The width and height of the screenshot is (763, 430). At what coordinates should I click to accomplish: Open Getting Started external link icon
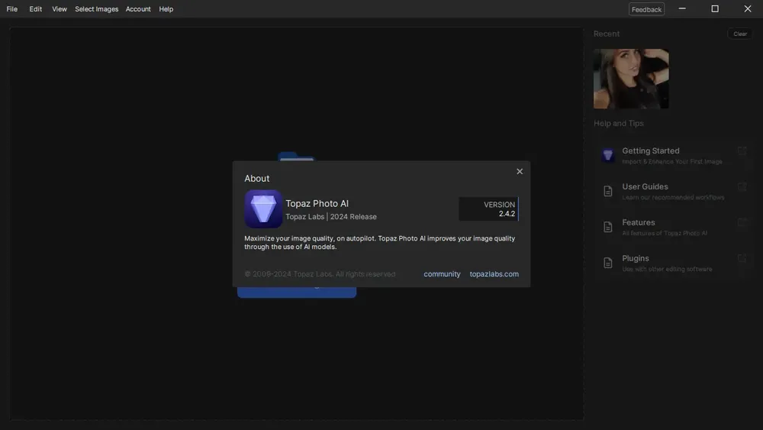tap(742, 151)
